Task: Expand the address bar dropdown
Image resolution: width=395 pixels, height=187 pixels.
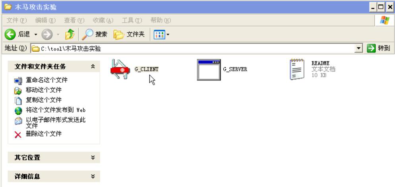Action: pyautogui.click(x=358, y=48)
